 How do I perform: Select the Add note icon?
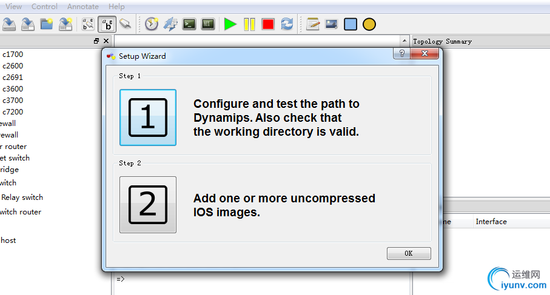click(313, 24)
